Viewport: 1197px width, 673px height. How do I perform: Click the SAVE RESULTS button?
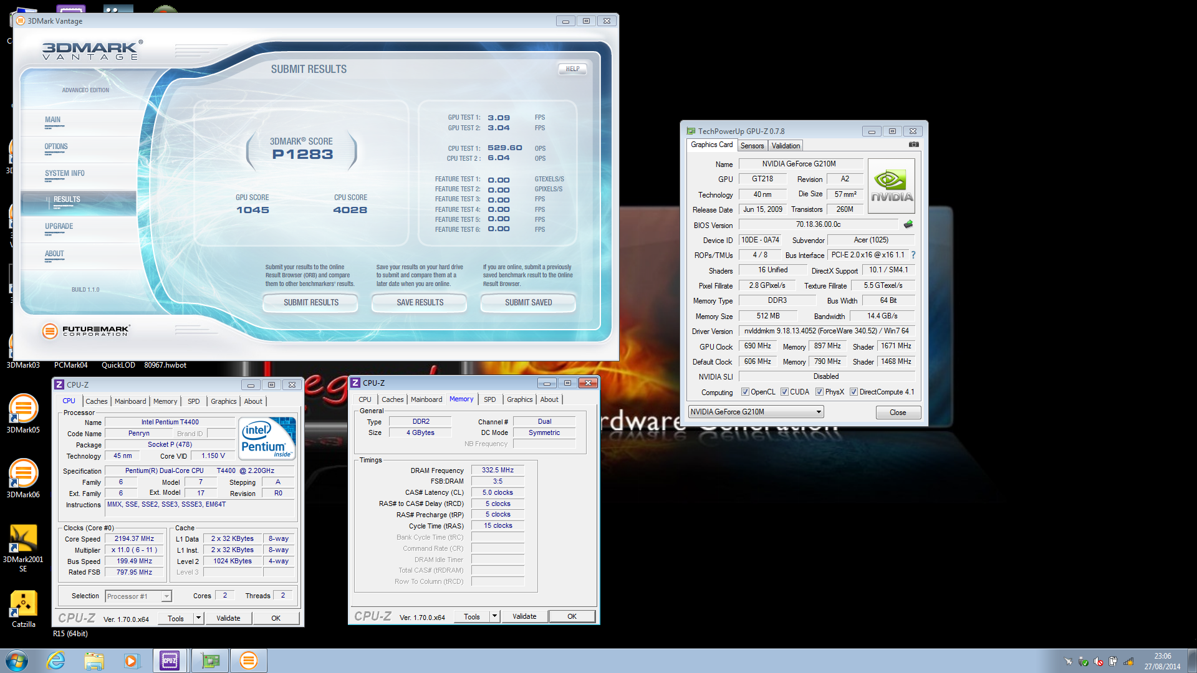[420, 302]
